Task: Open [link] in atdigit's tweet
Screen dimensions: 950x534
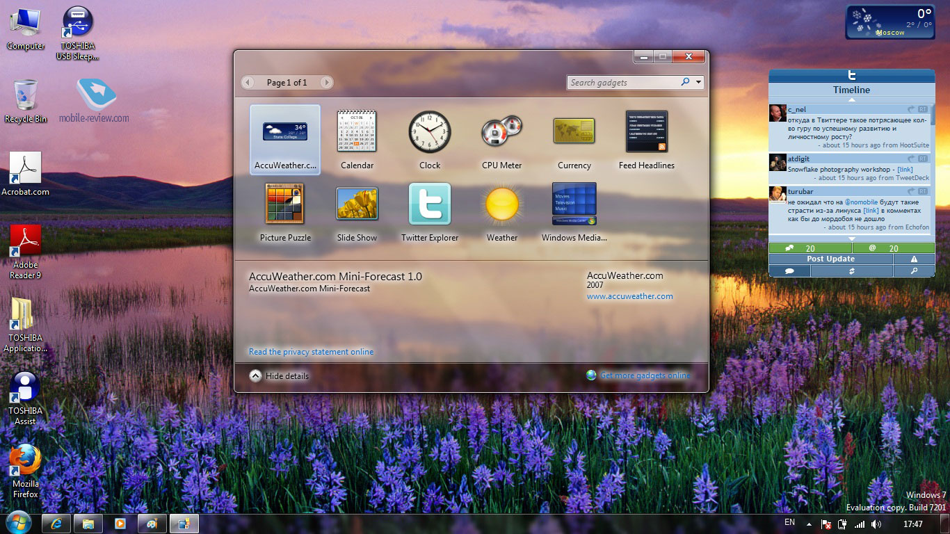Action: click(x=905, y=170)
